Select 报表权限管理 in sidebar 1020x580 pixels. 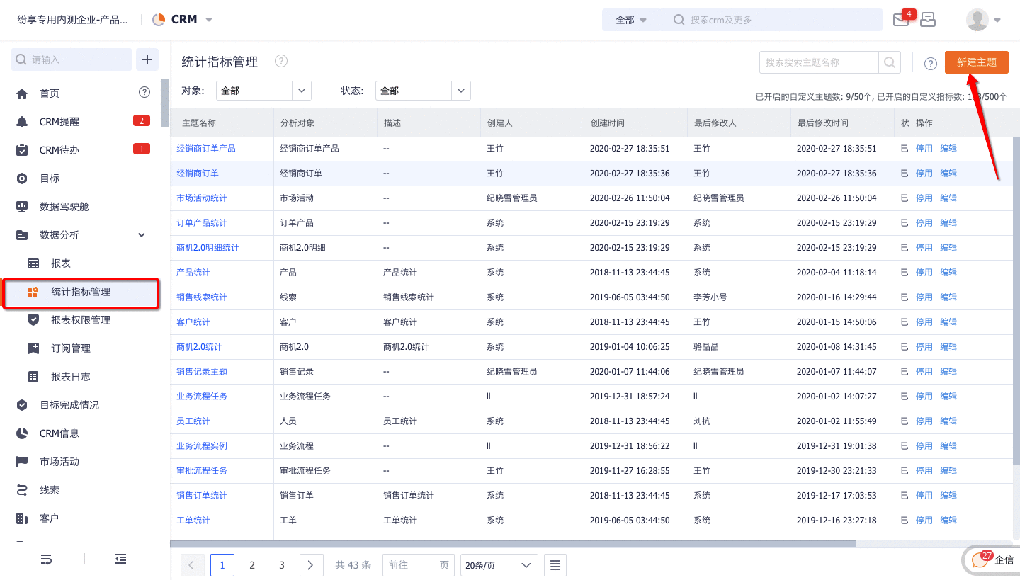[81, 320]
